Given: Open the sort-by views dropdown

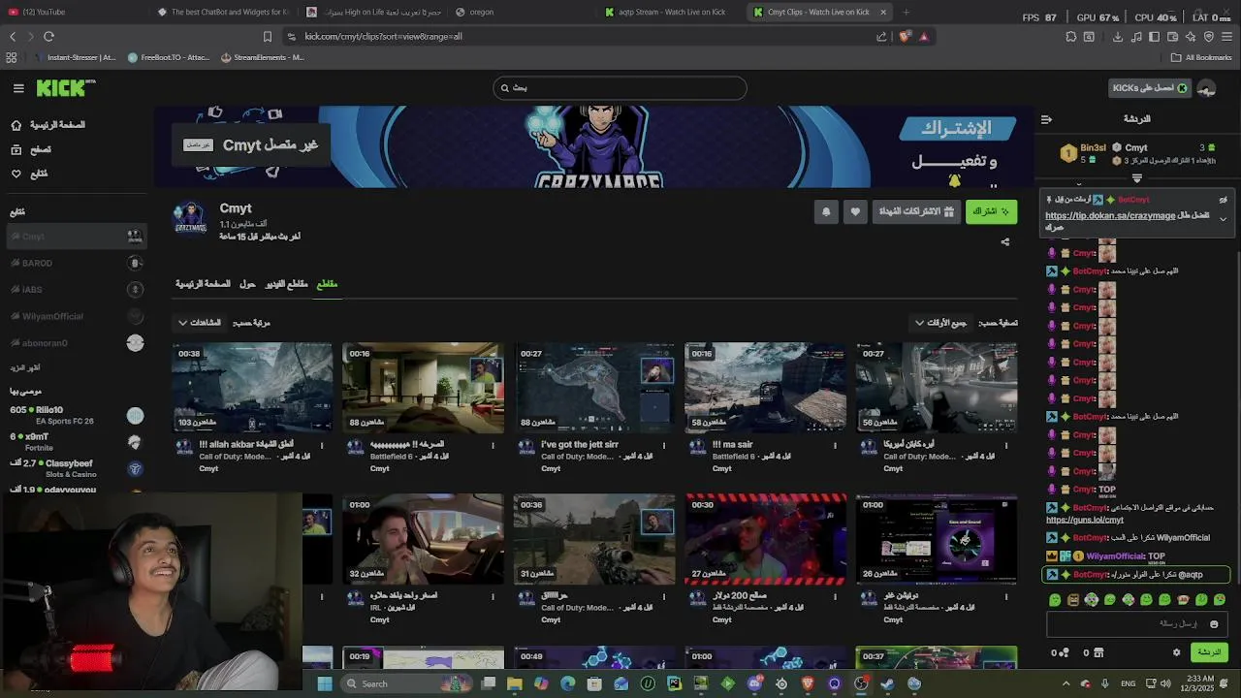Looking at the screenshot, I should tap(200, 323).
